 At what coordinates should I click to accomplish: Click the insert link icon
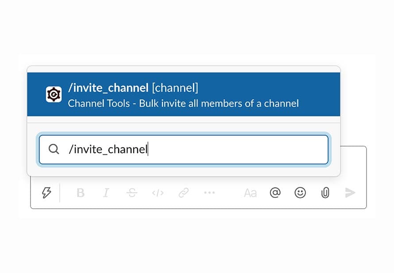(x=184, y=193)
